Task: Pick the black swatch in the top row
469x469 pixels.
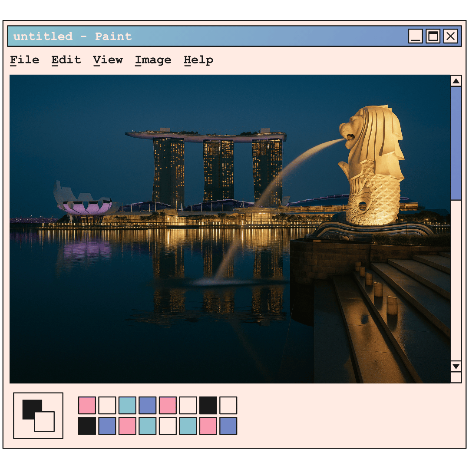Action: tap(208, 405)
